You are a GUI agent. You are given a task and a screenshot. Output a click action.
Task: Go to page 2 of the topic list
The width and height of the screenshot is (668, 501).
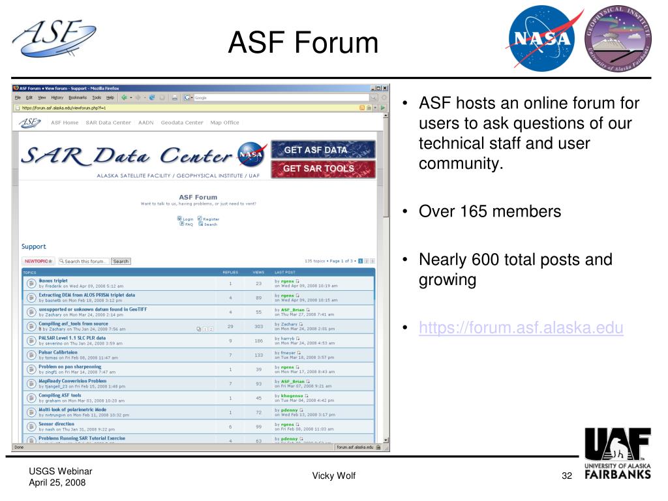(367, 261)
